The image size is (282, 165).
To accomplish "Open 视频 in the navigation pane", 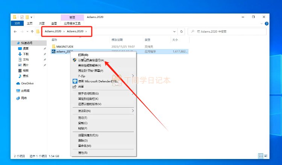I will [26, 70].
